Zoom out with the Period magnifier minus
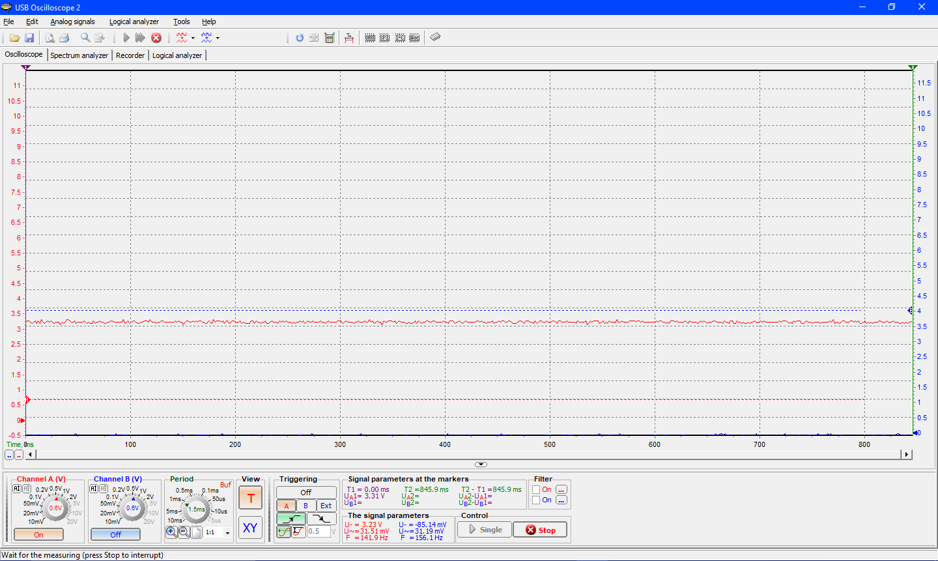This screenshot has height=561, width=938. [x=184, y=532]
